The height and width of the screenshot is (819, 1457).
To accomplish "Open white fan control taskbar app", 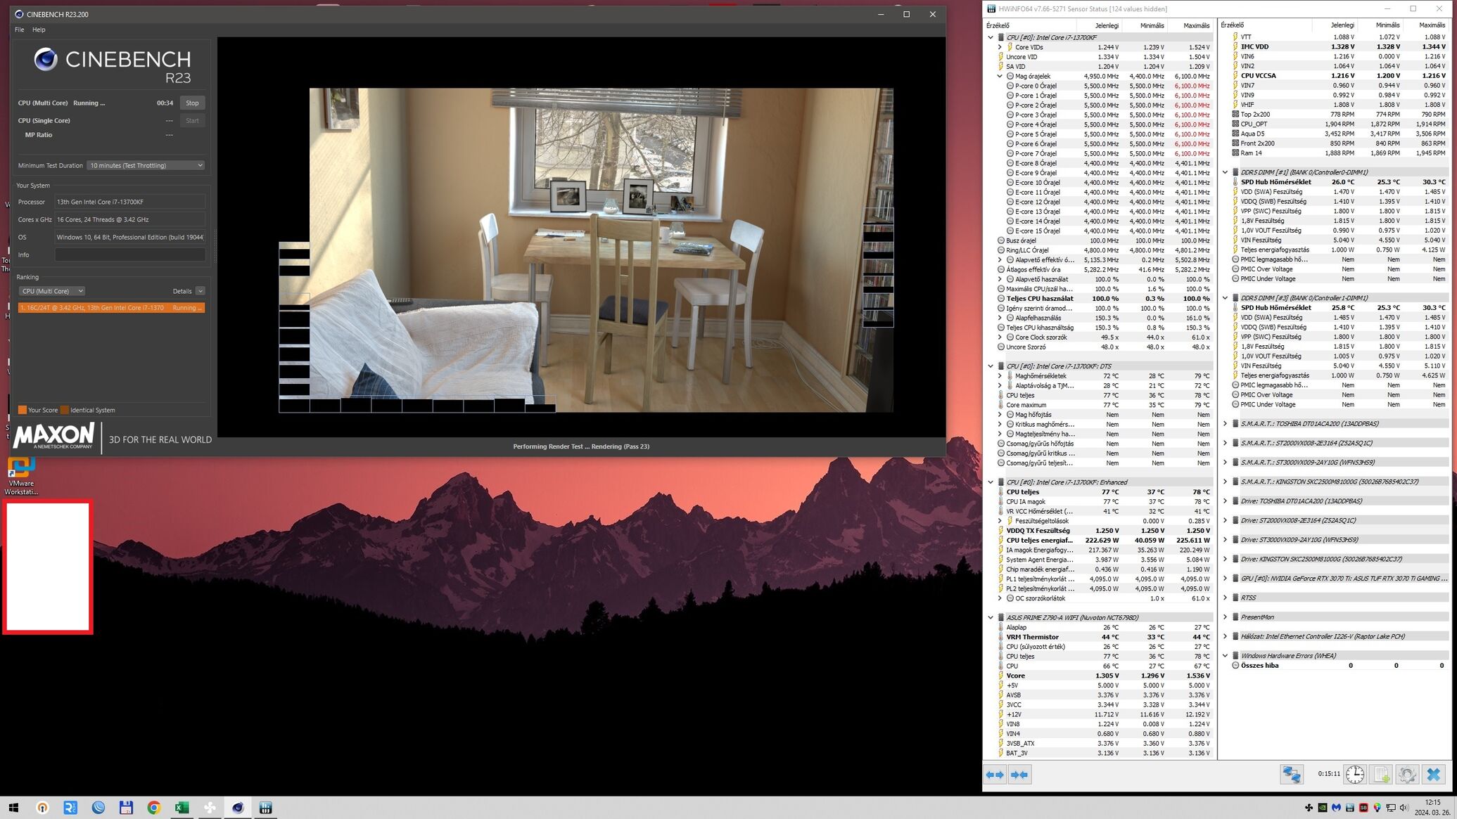I will coord(210,808).
